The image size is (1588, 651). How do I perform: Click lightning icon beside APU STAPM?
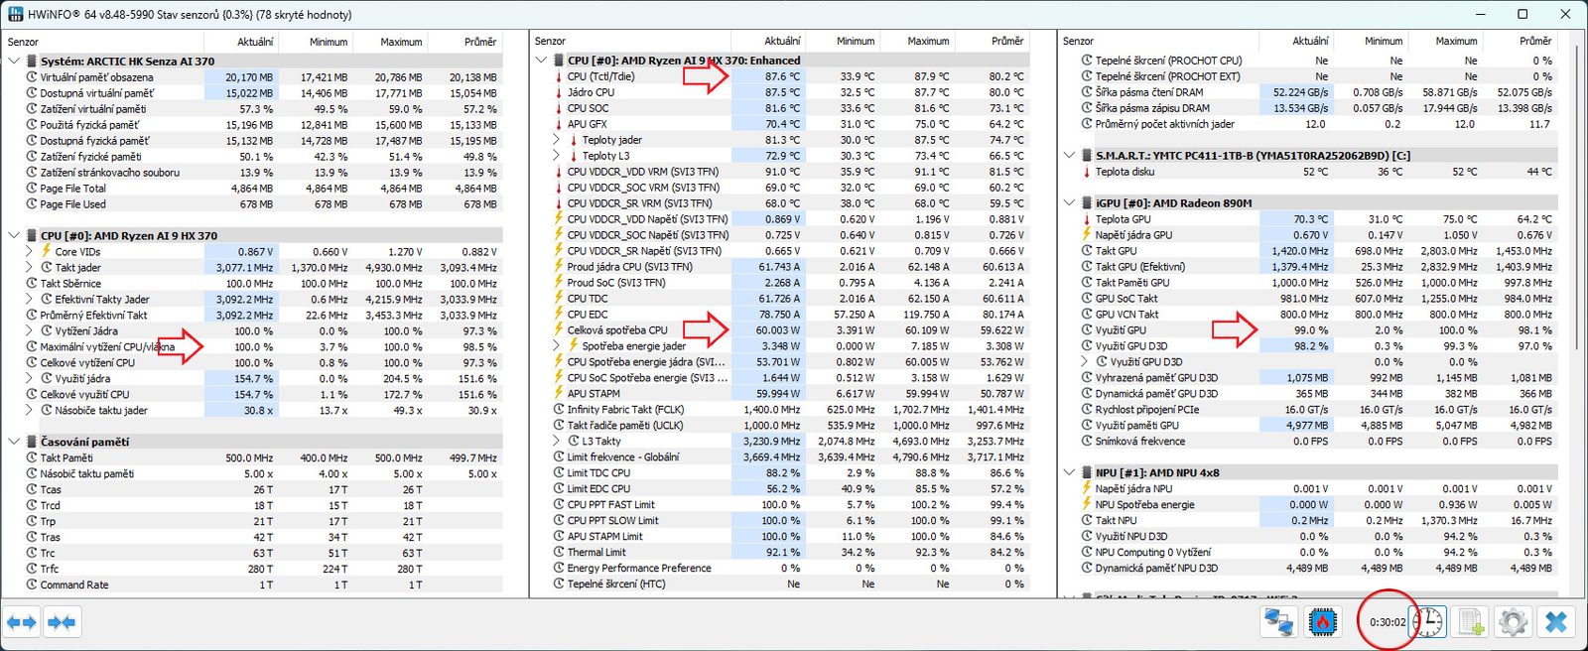coord(558,394)
